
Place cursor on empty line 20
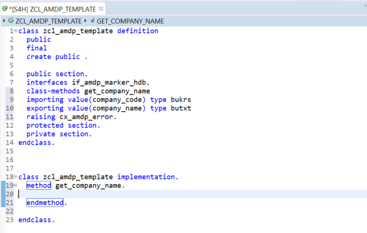(192, 194)
